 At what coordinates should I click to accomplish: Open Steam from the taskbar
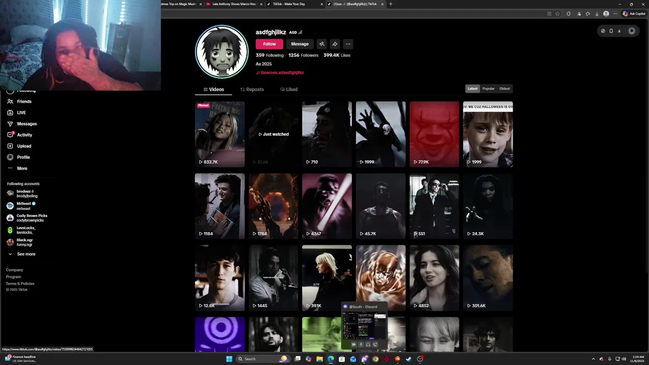point(409,359)
